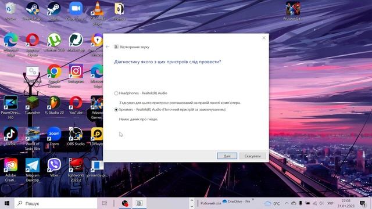This screenshot has width=372, height=209.
Task: Launch World of Tanks Blitz icon
Action: pos(33,139)
